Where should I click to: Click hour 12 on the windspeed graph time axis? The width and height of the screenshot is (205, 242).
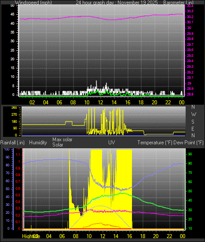click(100, 103)
